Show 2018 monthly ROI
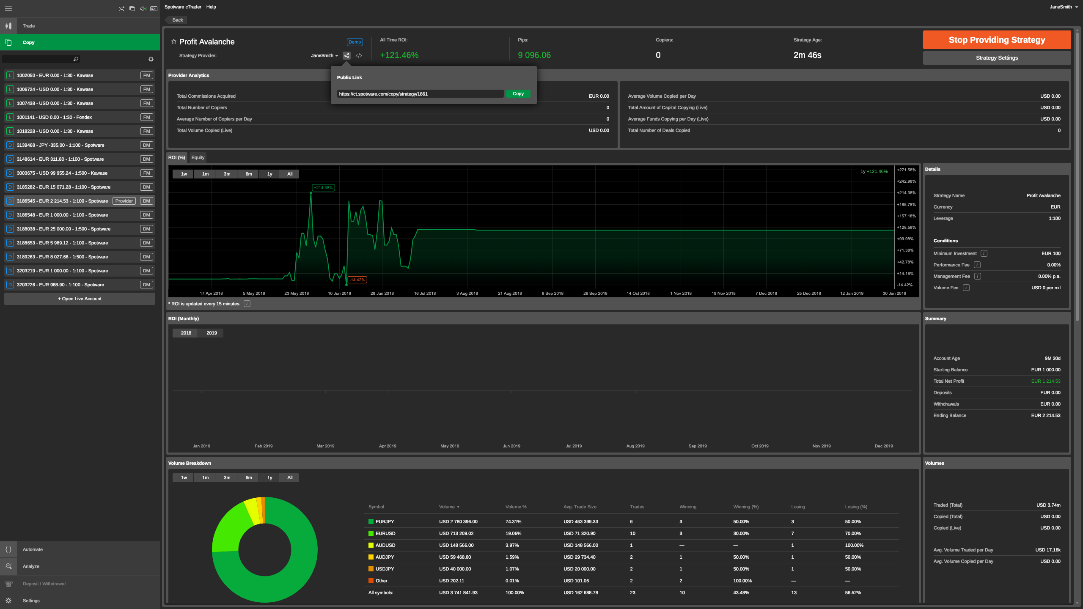Viewport: 1083px width, 609px height. 186,333
